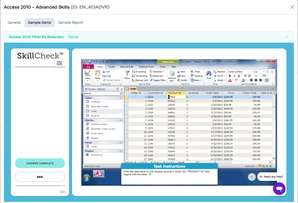Toggle Bold text formatting

tap(230, 76)
